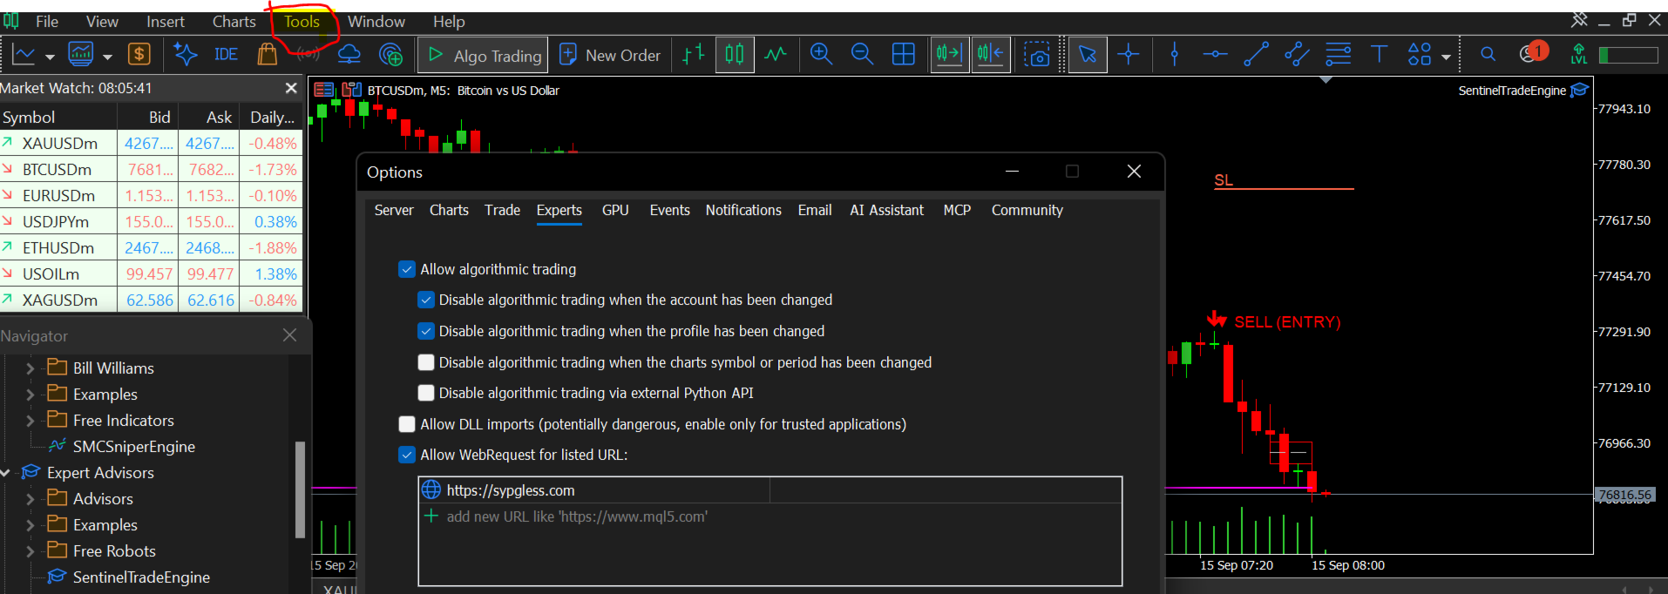1668x594 pixels.
Task: Enable Allow DLL imports checkbox
Action: pos(407,424)
